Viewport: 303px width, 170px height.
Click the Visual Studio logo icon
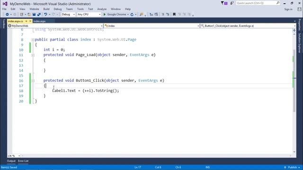tap(5, 4)
